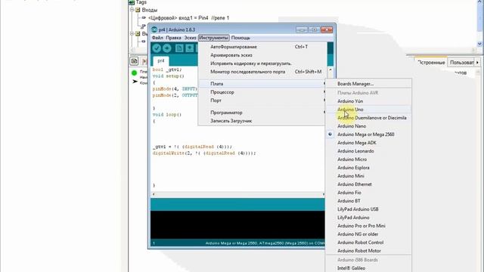
Task: Switch to Встроенные tab in background window
Action: (x=431, y=62)
